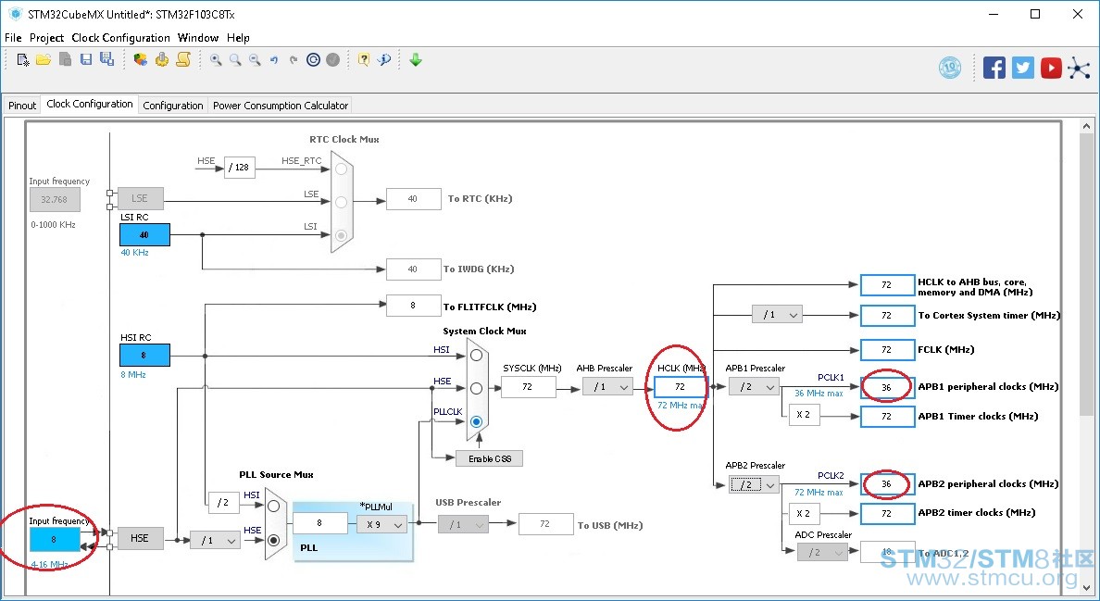Image resolution: width=1100 pixels, height=601 pixels.
Task: Click the APB1 peripheral clocks value 36
Action: pyautogui.click(x=887, y=387)
